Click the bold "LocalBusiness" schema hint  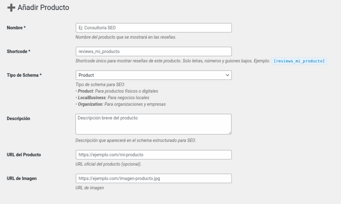tap(92, 98)
